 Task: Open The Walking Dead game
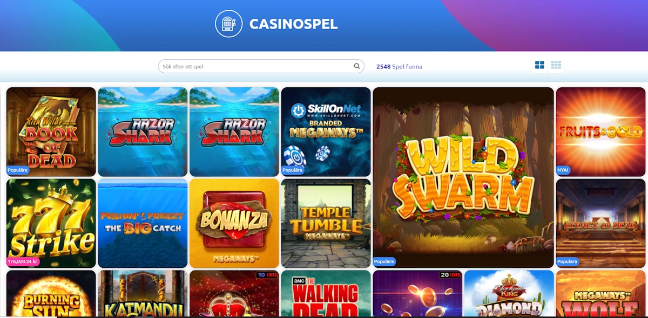[326, 294]
